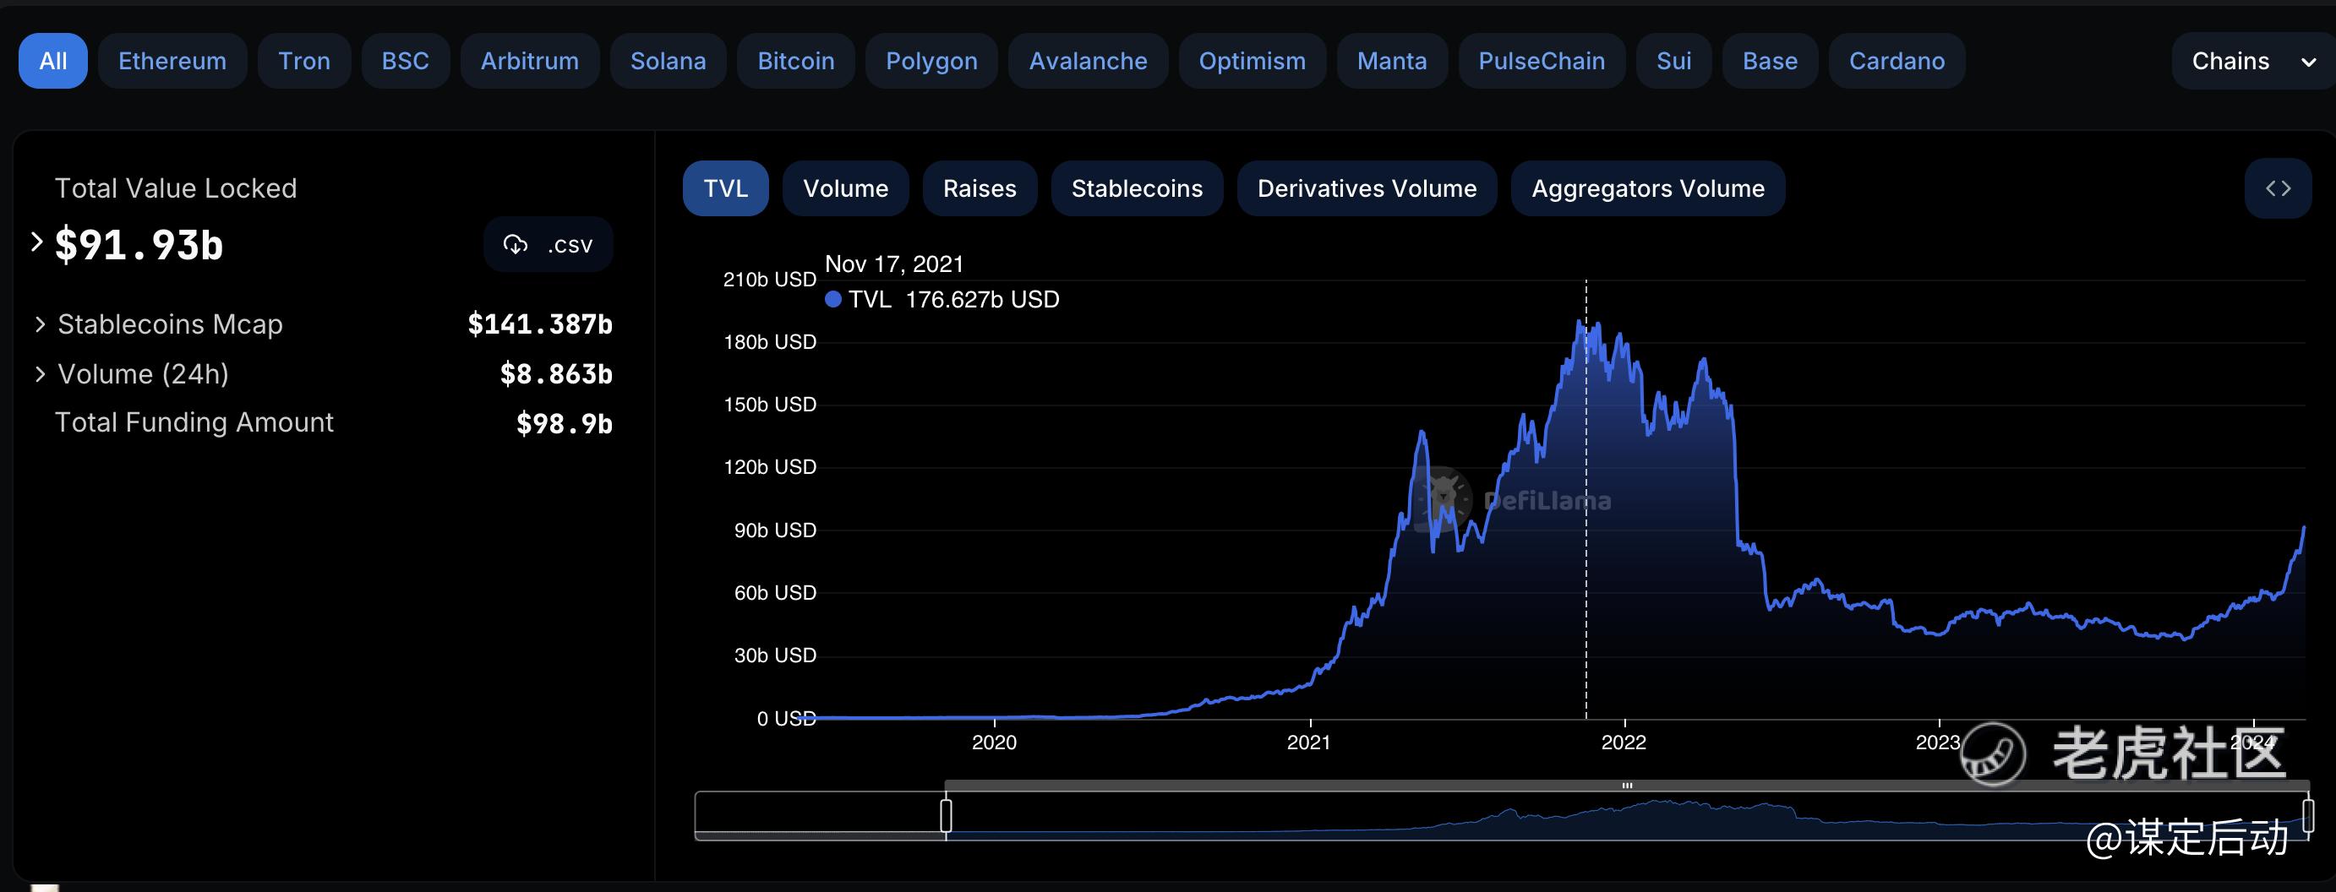The height and width of the screenshot is (892, 2336).
Task: Click the Nov 17, 2021 tooltip date
Action: [894, 264]
